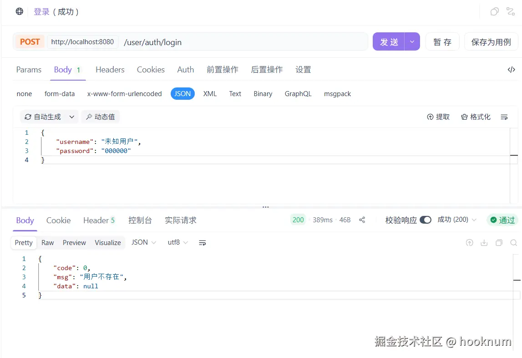
Task: Select the form-data body type
Action: click(x=60, y=94)
